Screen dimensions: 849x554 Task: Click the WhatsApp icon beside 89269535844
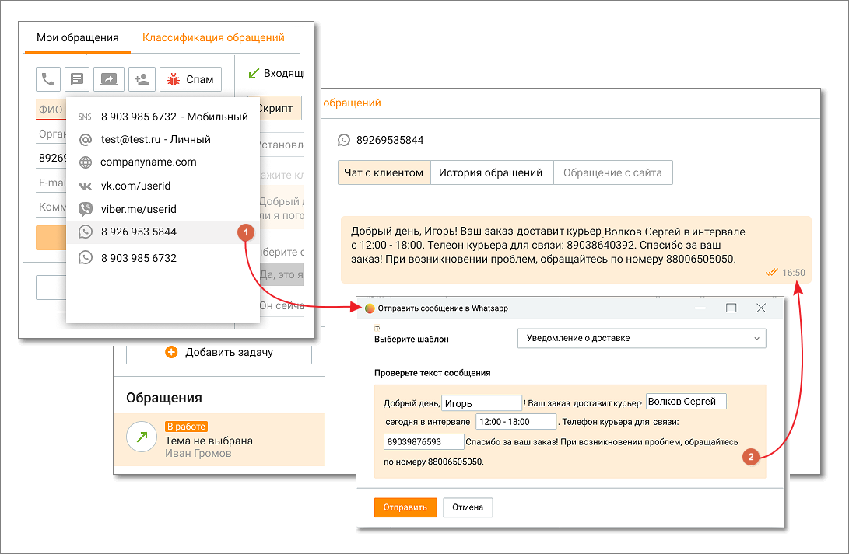344,140
